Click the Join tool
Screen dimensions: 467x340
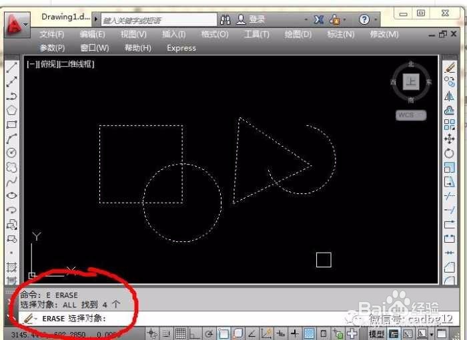[x=450, y=253]
